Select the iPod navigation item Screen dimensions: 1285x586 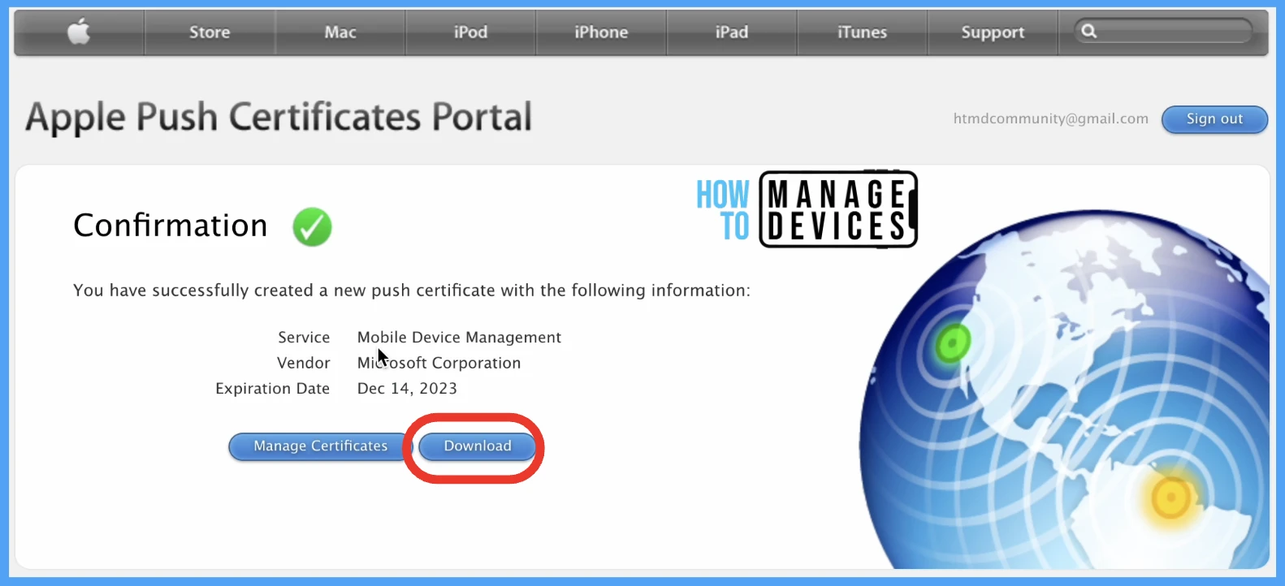click(470, 32)
